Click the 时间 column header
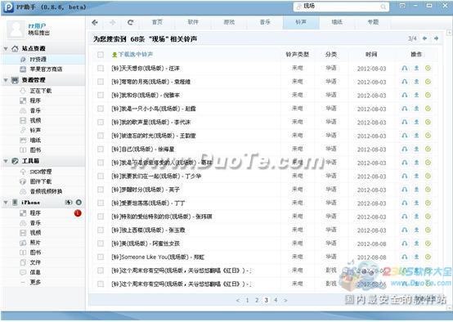 click(x=371, y=54)
